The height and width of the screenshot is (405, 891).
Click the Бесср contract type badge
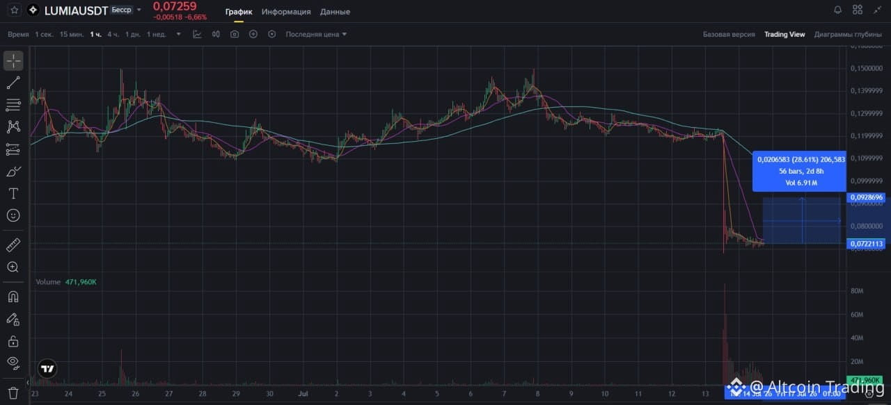point(121,10)
